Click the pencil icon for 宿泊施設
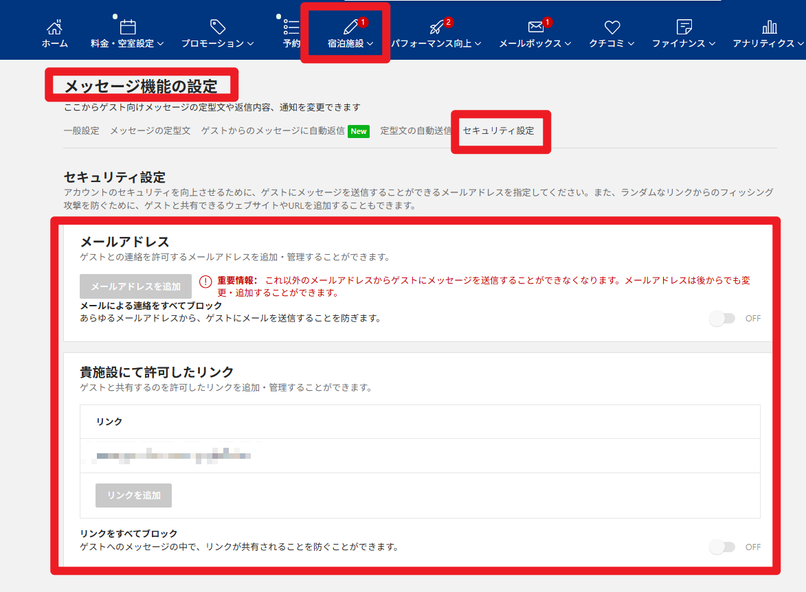The image size is (806, 592). coord(350,27)
